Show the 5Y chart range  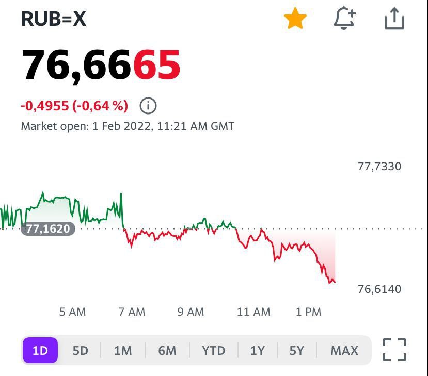296,351
